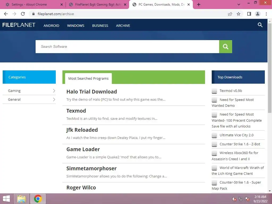This screenshot has width=272, height=204.
Task: Click the Need for Speed Demo icon
Action: click(x=214, y=100)
